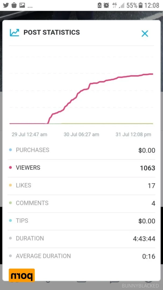Tap the 4G signal indicator
The width and height of the screenshot is (163, 290).
tap(115, 5)
